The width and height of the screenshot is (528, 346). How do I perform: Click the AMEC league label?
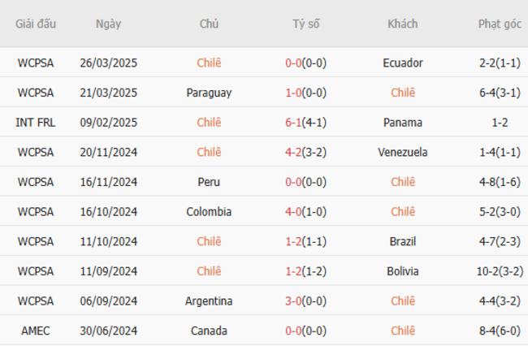click(x=36, y=331)
